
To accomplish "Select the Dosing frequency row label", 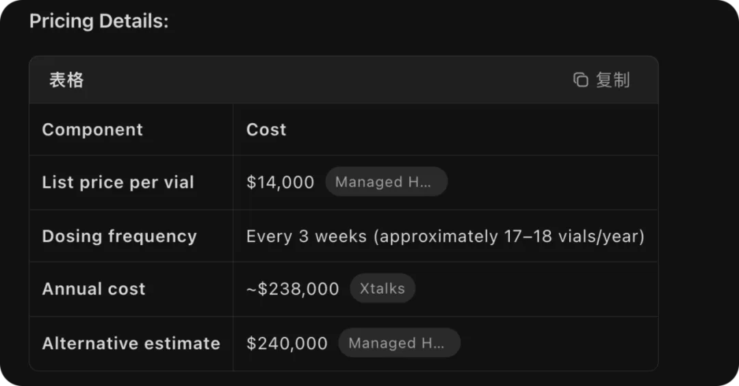I will coord(119,236).
